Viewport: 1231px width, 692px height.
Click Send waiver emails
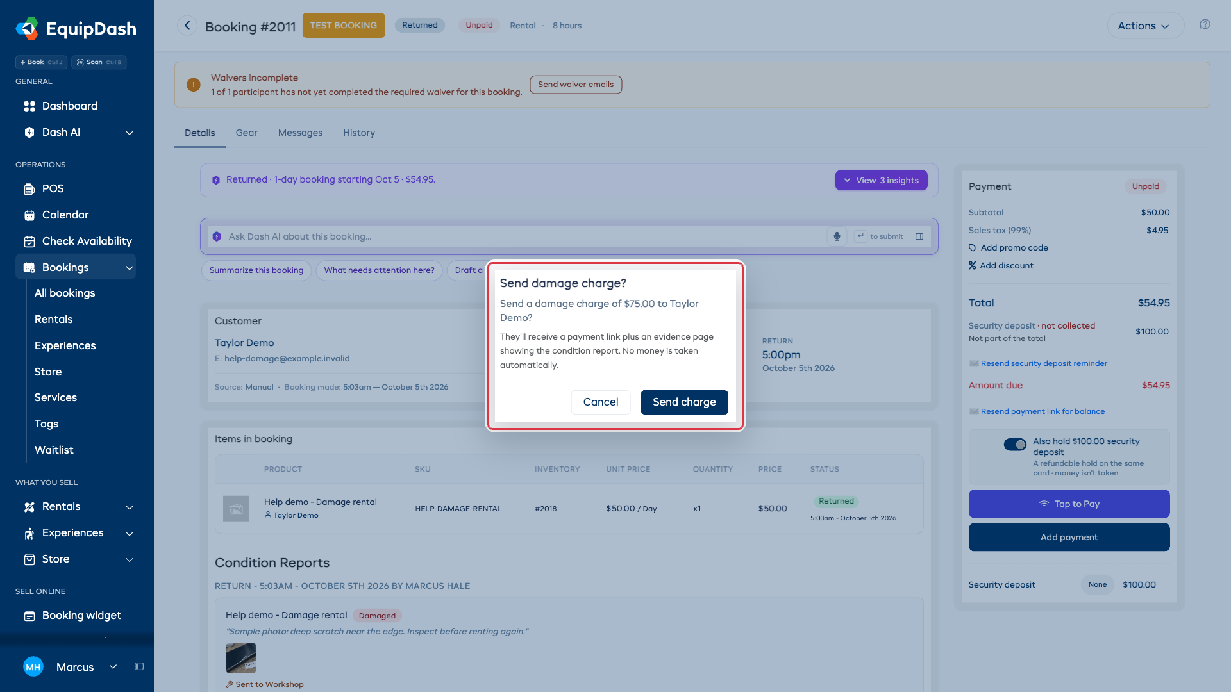[576, 85]
